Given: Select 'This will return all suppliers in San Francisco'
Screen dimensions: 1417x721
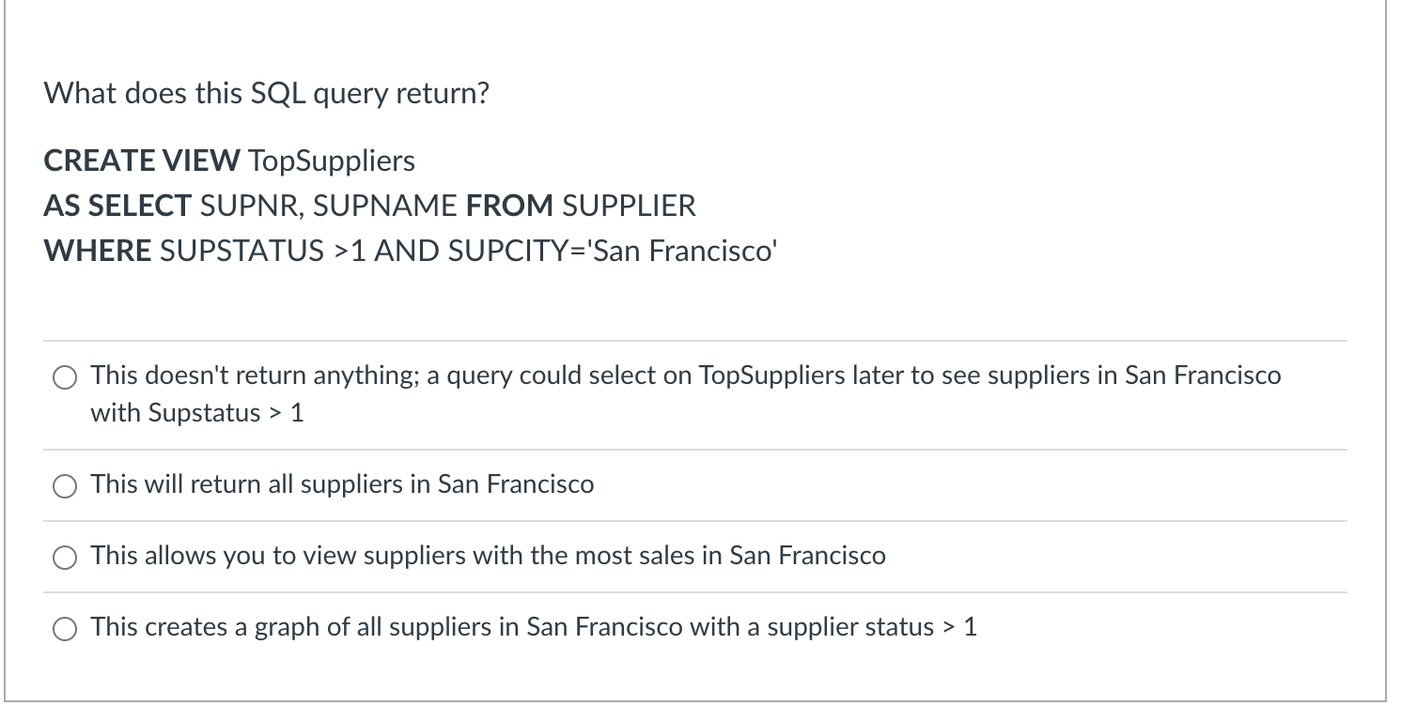Looking at the screenshot, I should coord(65,486).
